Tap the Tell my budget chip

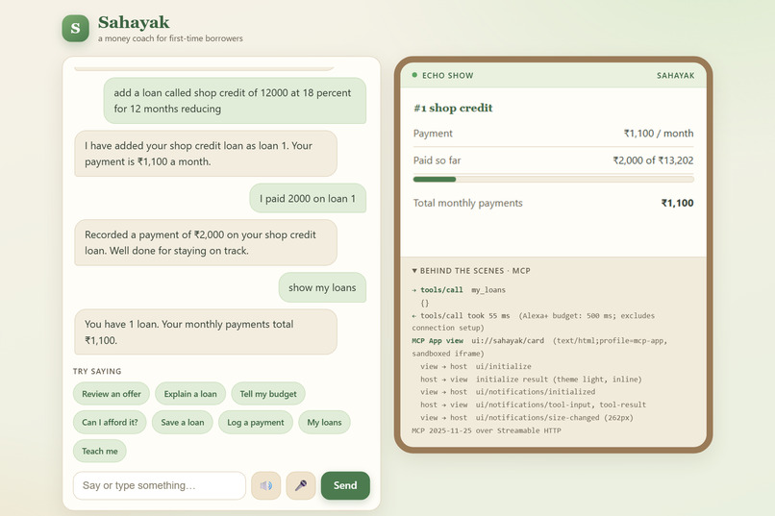[268, 394]
